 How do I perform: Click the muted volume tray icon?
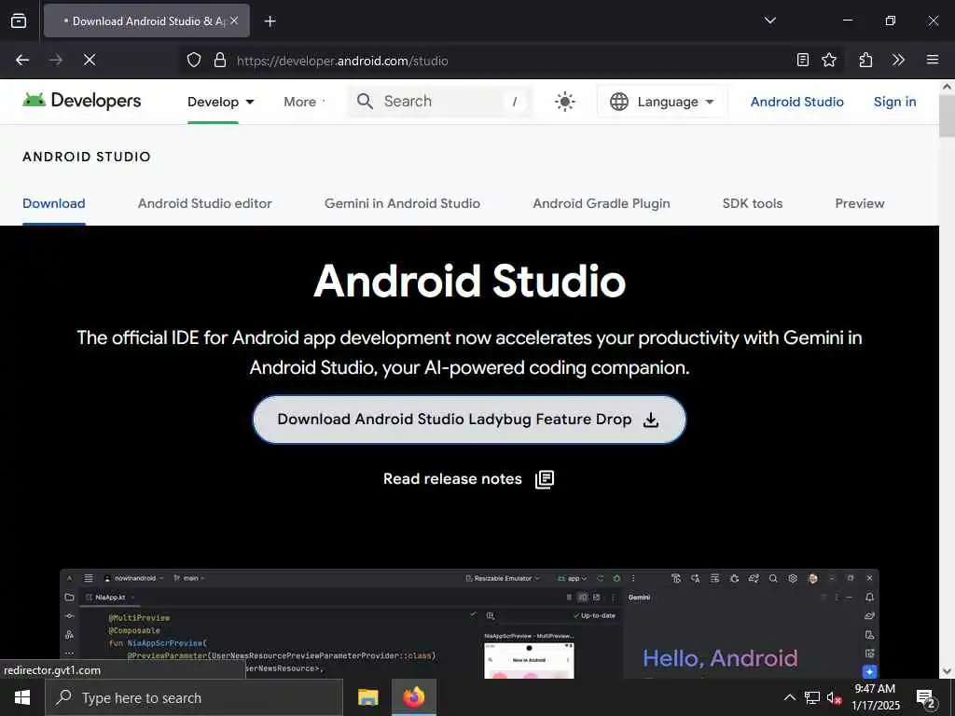(x=834, y=697)
